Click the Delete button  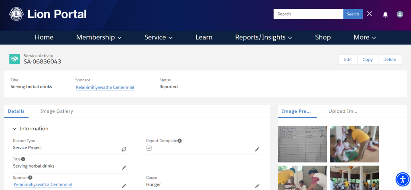pos(390,59)
